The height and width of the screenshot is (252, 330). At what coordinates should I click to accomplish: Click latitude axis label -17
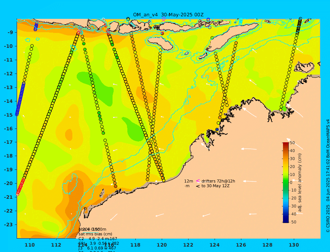pyautogui.click(x=8, y=142)
